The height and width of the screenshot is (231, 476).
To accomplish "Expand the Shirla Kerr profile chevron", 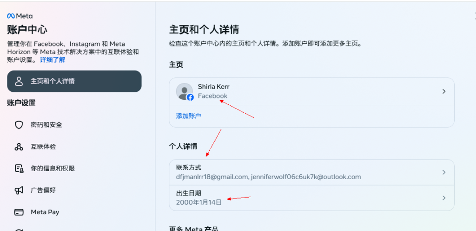I will coord(444,91).
